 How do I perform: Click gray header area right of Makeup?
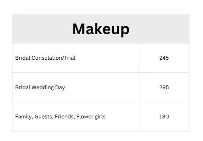point(162,29)
